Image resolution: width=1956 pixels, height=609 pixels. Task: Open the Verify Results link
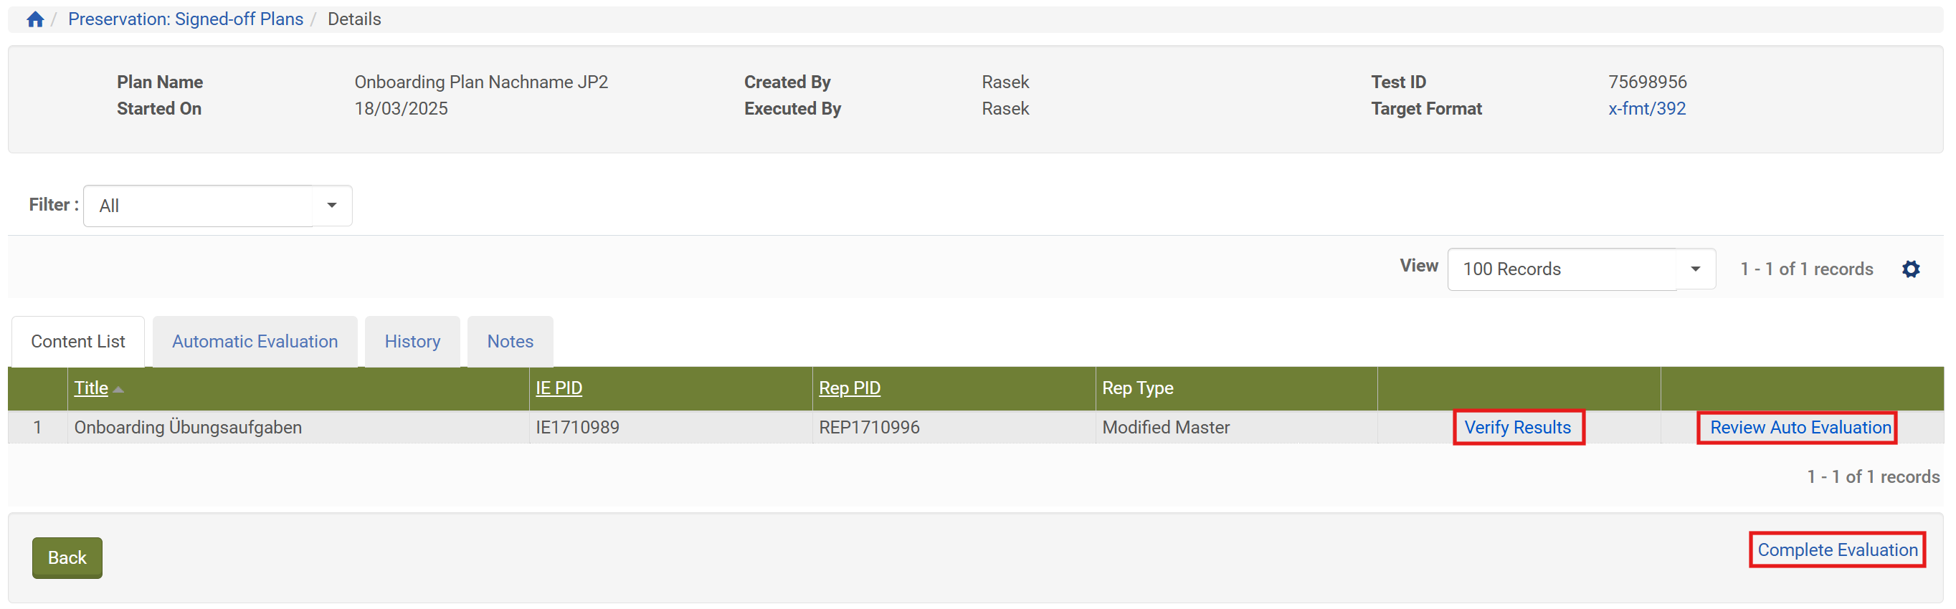pyautogui.click(x=1517, y=428)
